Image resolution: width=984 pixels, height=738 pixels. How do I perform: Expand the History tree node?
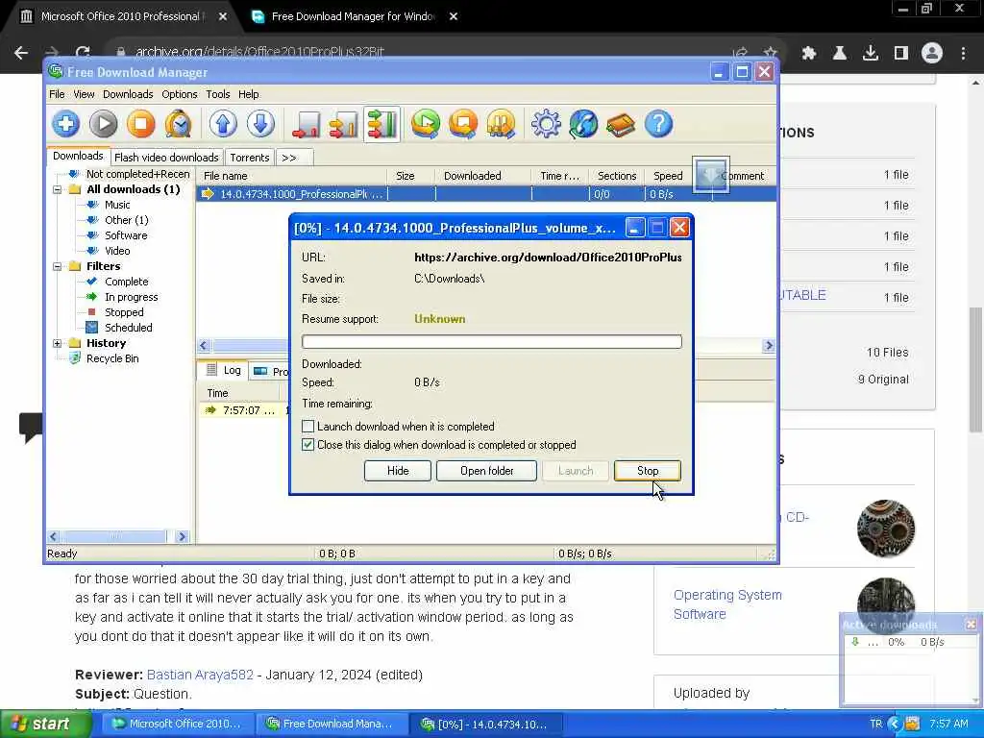[57, 343]
